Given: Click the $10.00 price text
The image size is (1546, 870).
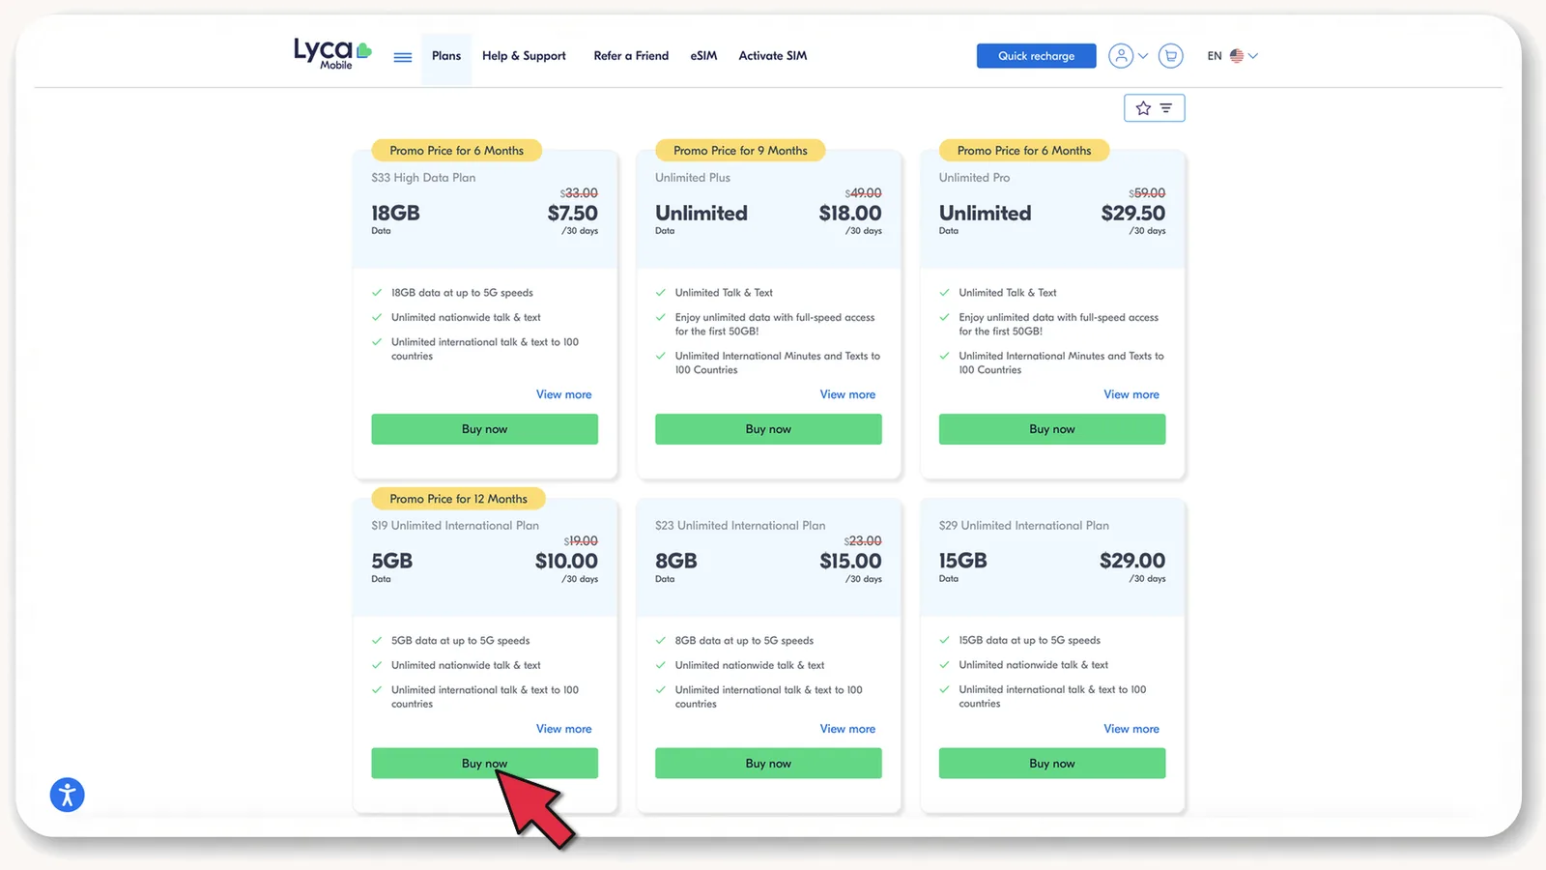Looking at the screenshot, I should coord(566,561).
